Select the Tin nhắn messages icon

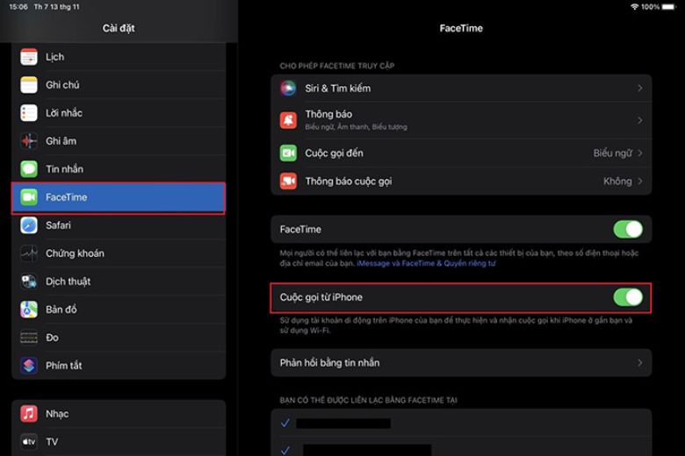tap(29, 169)
